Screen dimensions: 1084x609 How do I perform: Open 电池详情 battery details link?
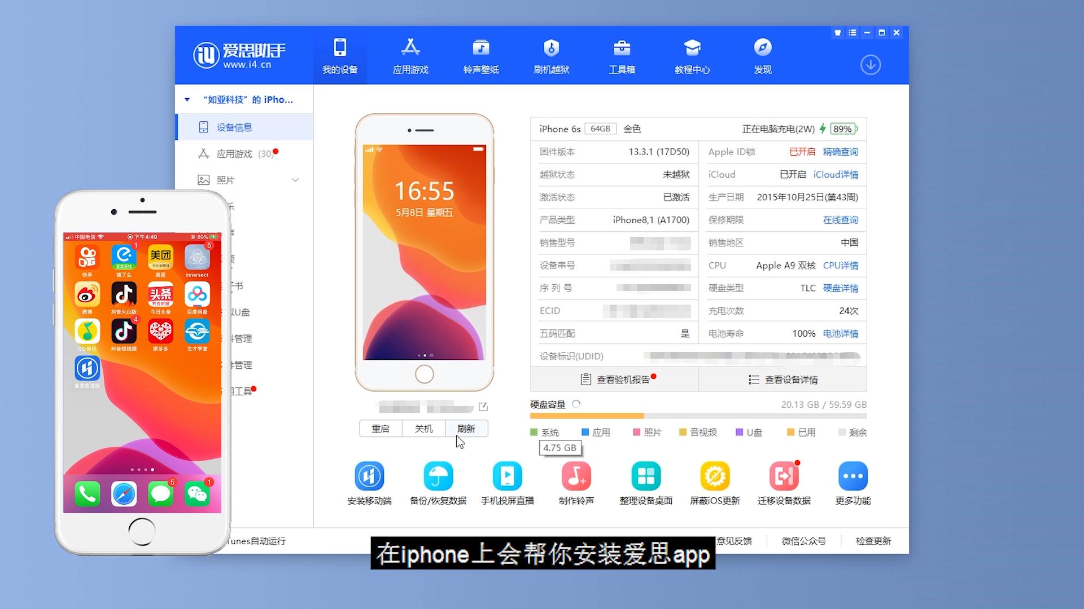pos(841,333)
